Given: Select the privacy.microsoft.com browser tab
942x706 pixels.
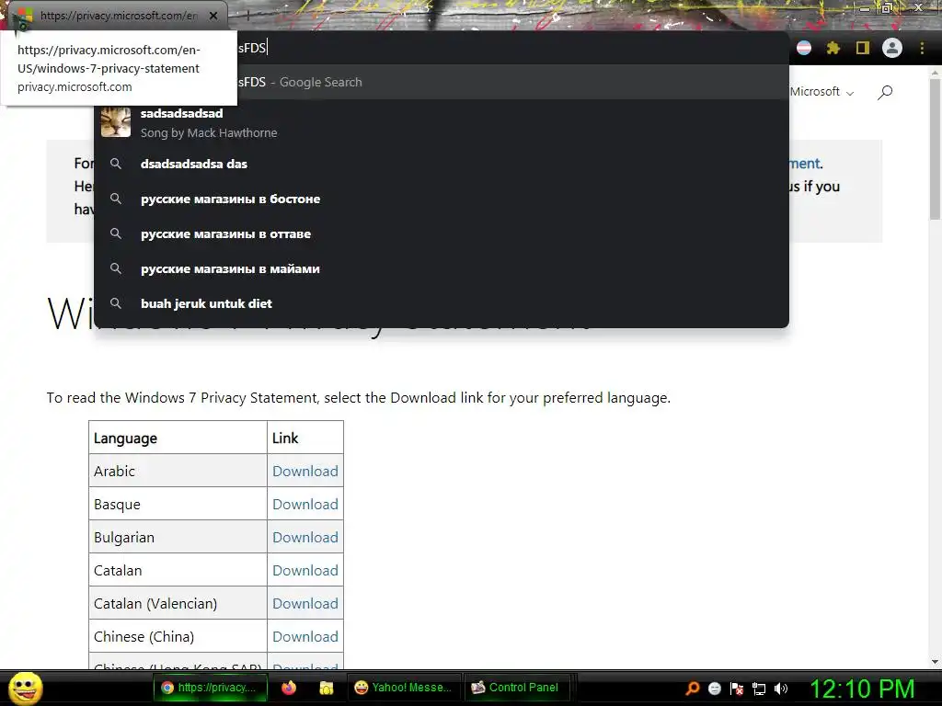Looking at the screenshot, I should click(117, 17).
